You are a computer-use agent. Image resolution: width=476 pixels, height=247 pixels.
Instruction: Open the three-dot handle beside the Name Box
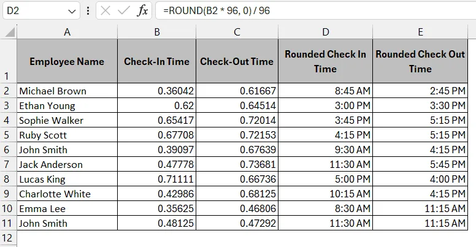tap(88, 11)
